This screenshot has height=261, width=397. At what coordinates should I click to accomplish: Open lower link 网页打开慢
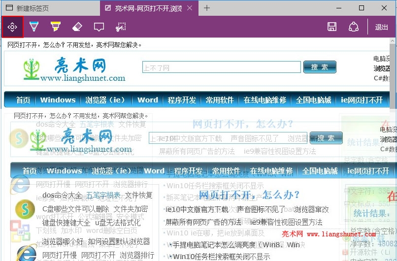(x=59, y=255)
